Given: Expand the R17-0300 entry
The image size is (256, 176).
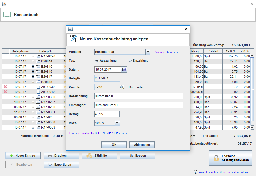Looking at the screenshot, I should 33,97.
